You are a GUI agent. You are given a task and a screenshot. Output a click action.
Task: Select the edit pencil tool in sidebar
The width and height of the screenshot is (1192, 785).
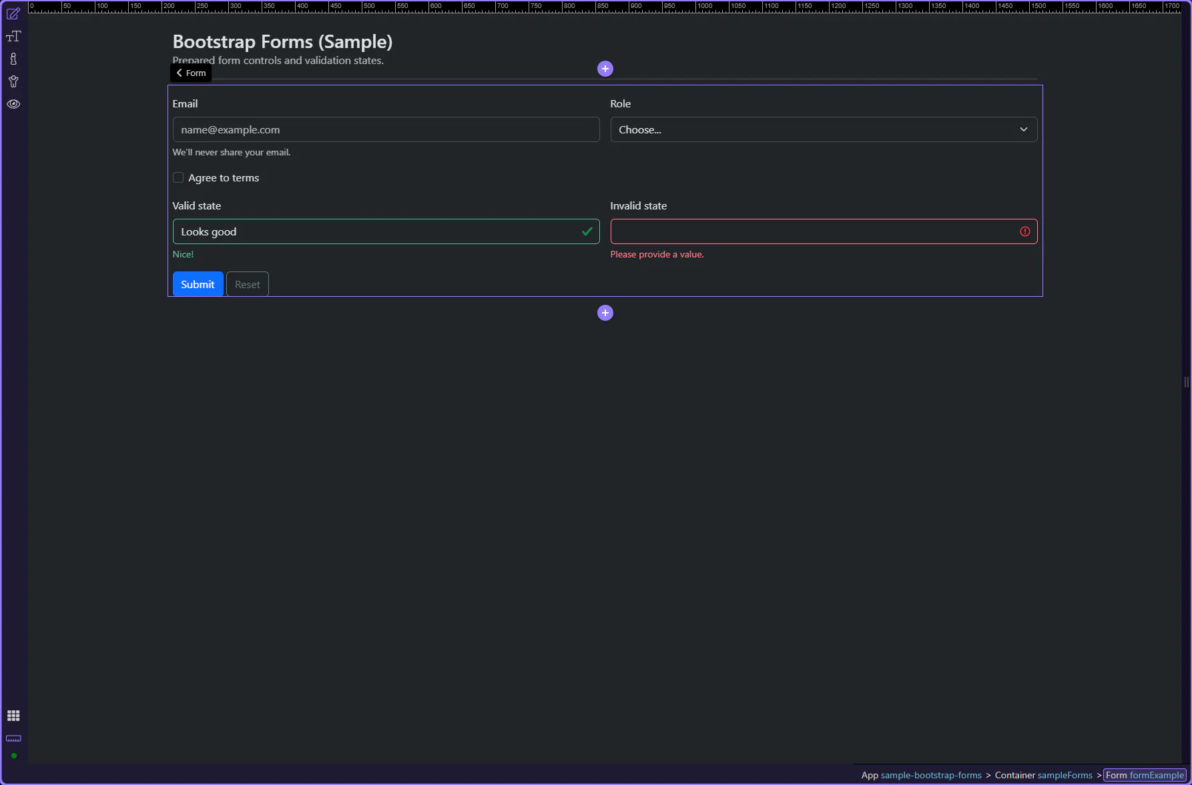click(x=13, y=14)
